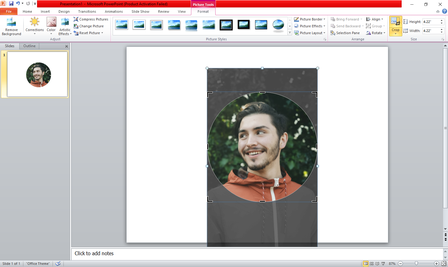
Task: Click the Artistic Effects icon
Action: point(65,22)
